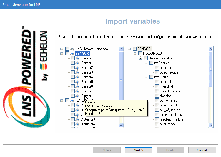Click the Sensor3 device icon
221x157 pixels.
pyautogui.click(x=78, y=72)
